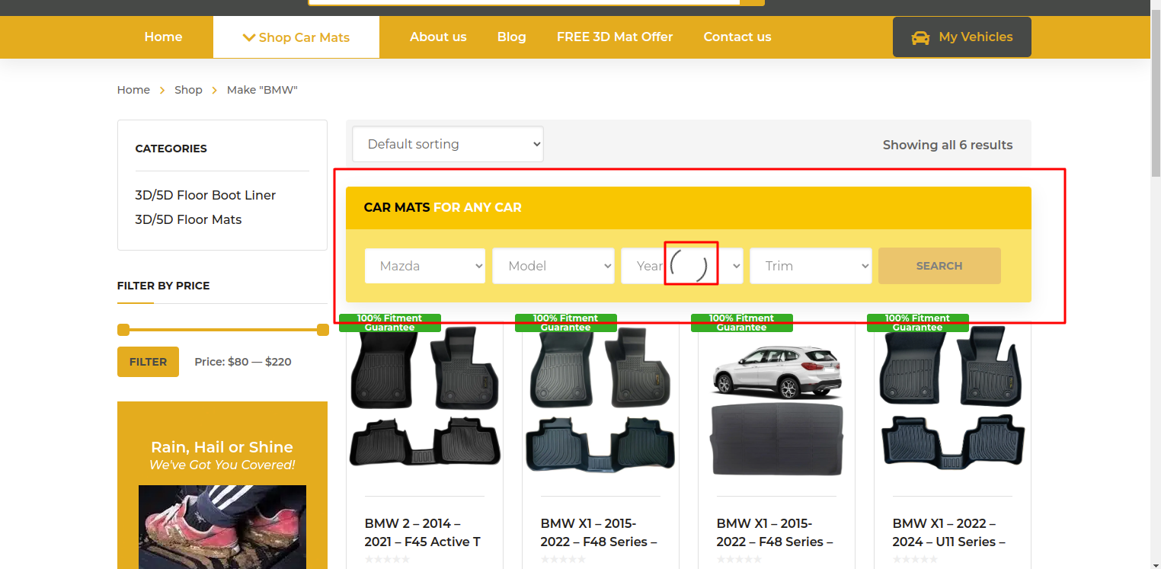Select 3D/5D Floor Boot Liner category
Viewport: 1161px width, 569px height.
point(206,195)
